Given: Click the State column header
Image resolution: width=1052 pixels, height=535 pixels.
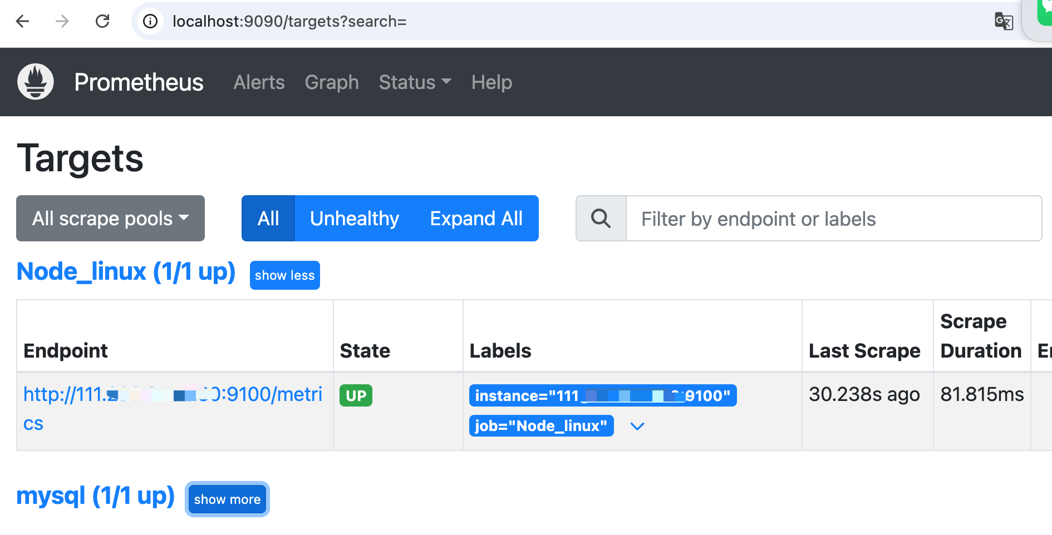Looking at the screenshot, I should pyautogui.click(x=365, y=351).
